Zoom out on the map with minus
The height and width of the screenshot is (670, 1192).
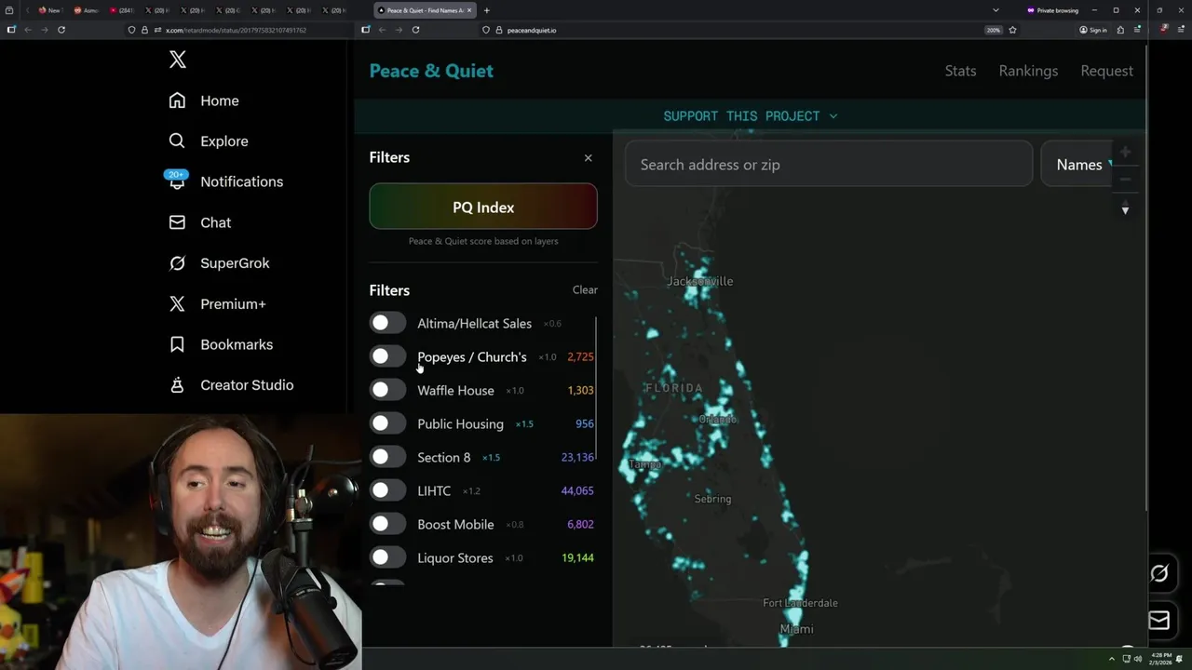coord(1125,180)
